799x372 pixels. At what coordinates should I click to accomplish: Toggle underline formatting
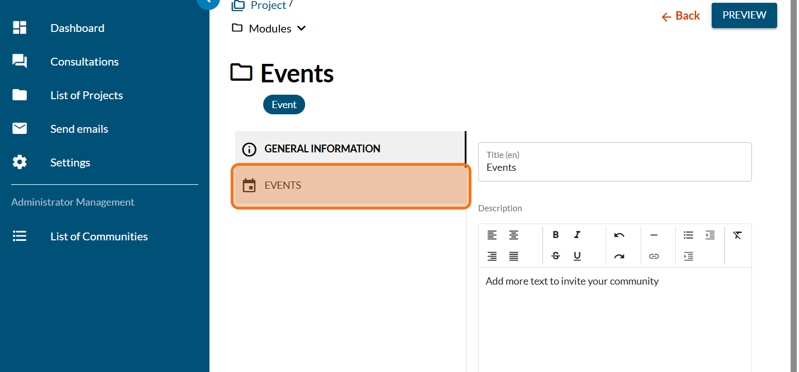pyautogui.click(x=577, y=256)
